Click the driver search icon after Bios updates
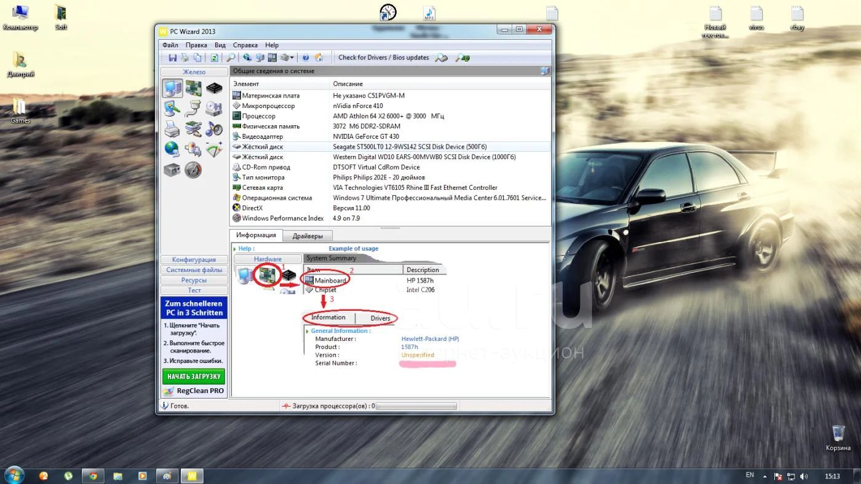 (441, 58)
